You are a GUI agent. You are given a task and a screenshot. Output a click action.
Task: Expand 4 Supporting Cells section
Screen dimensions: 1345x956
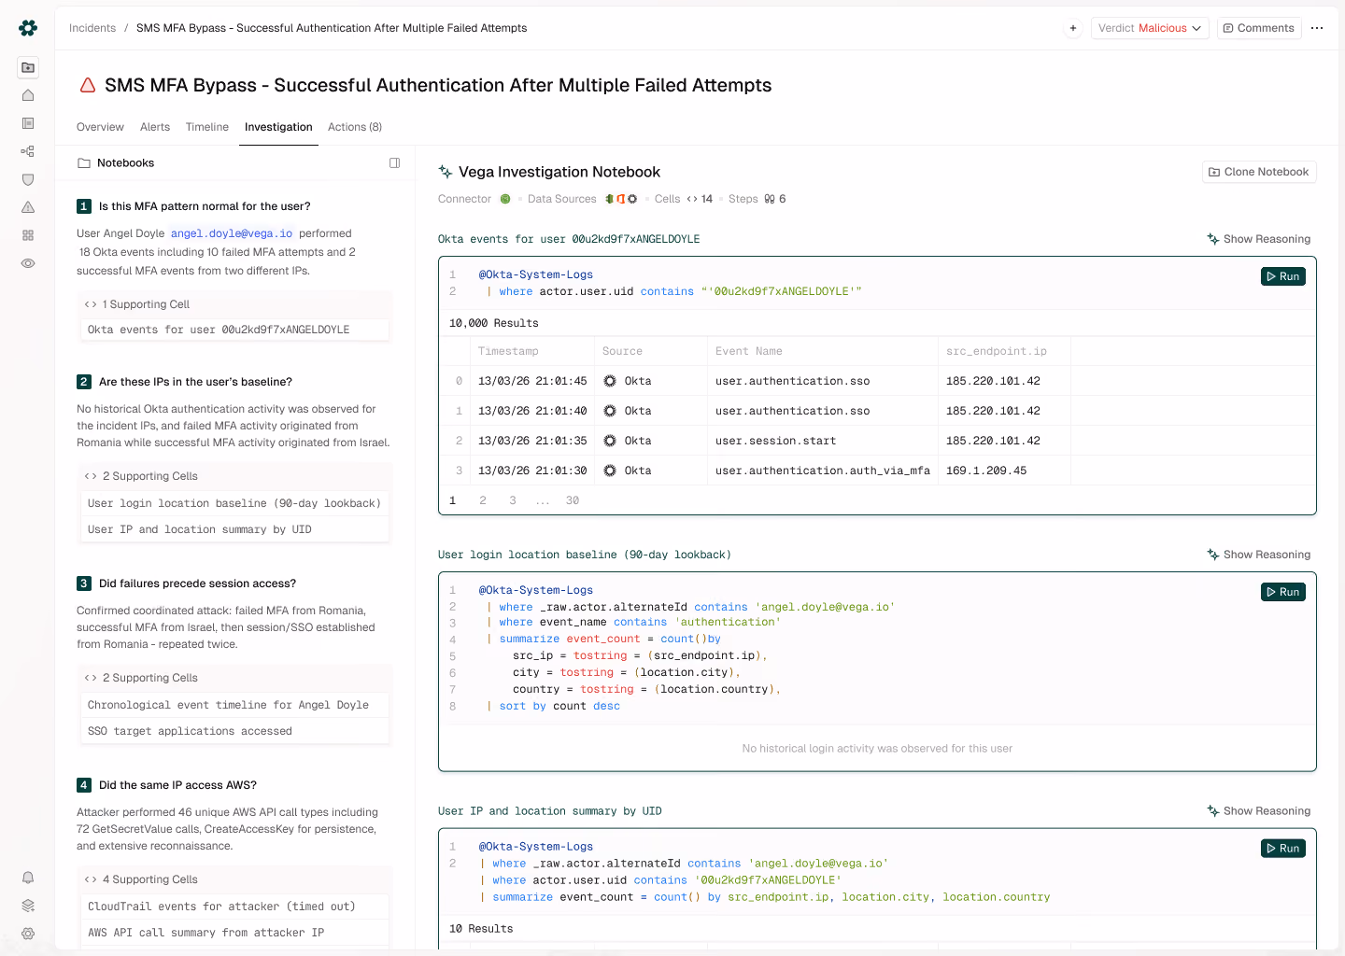235,879
